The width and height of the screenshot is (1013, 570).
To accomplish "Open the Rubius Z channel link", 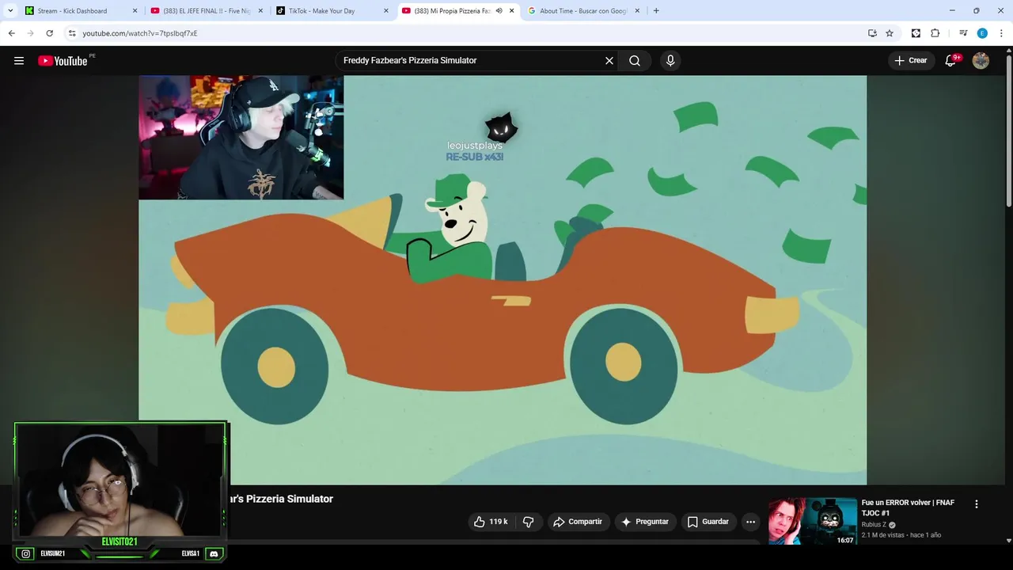I will coord(874,524).
